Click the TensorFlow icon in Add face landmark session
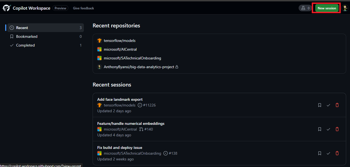Image resolution: width=350 pixels, height=167 pixels. click(99, 105)
